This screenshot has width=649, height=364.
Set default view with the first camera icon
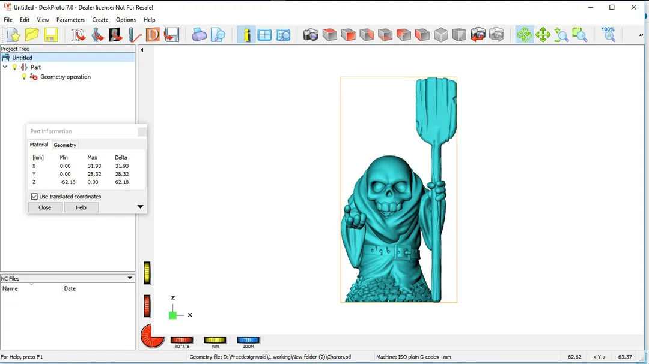pyautogui.click(x=311, y=35)
